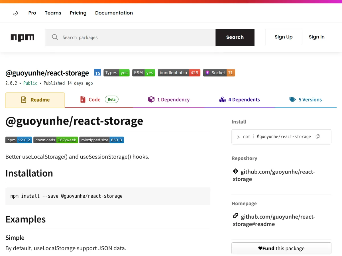
Task: Open the Pro menu item
Action: [x=32, y=13]
